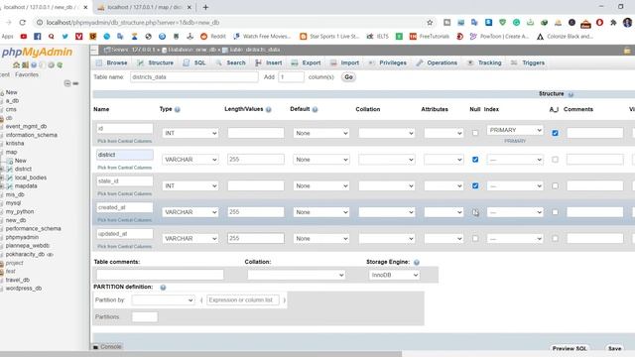Open YouTube bookmark icon
This screenshot has height=357, width=635.
click(x=24, y=37)
